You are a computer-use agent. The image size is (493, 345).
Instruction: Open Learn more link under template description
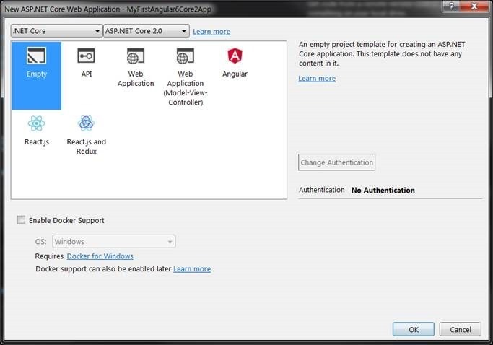[317, 79]
